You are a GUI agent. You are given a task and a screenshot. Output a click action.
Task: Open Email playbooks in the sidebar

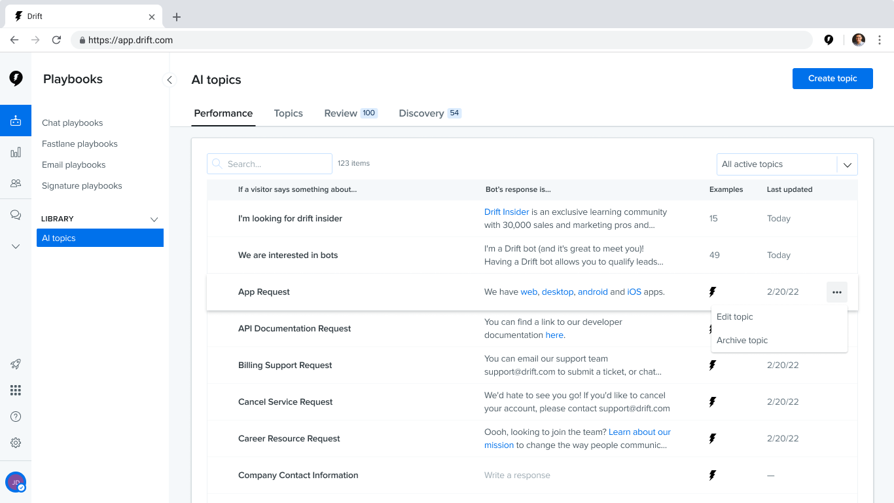[74, 165]
